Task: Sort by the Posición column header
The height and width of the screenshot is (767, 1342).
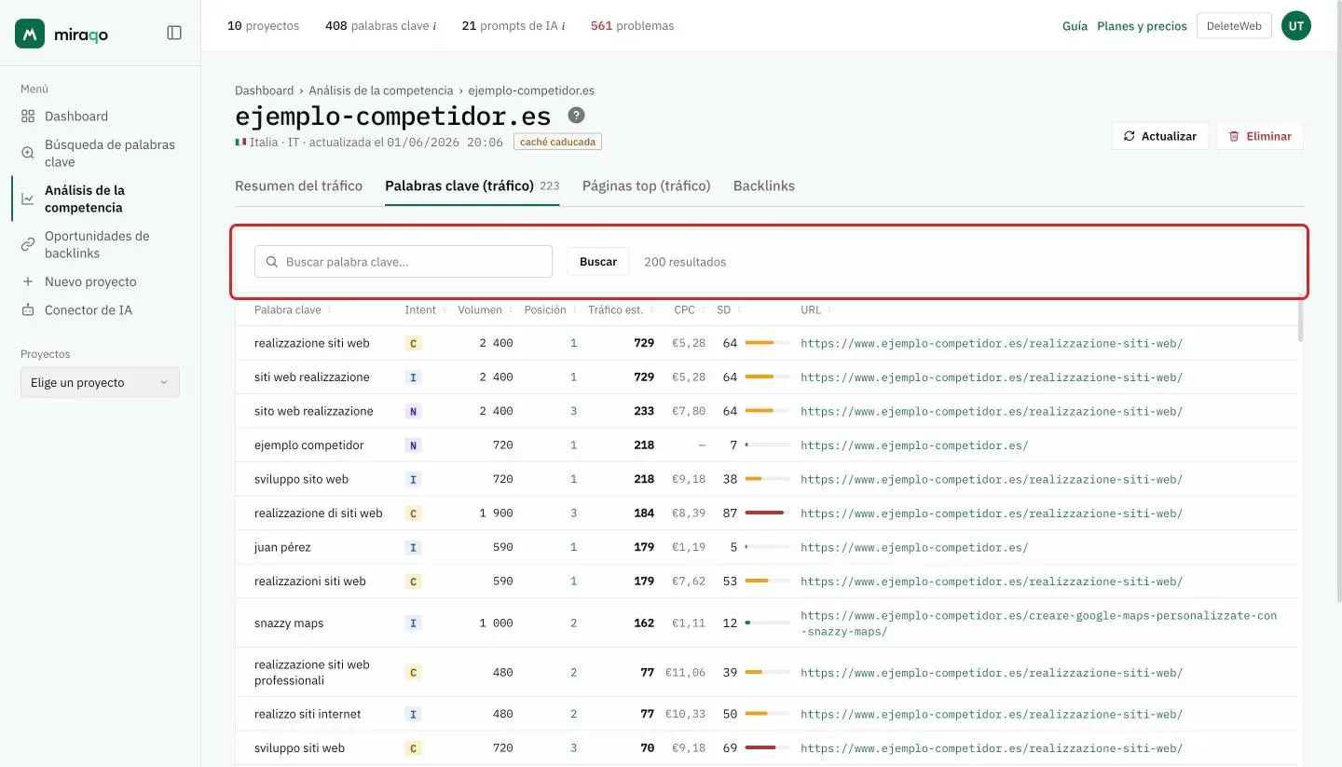Action: (x=549, y=310)
